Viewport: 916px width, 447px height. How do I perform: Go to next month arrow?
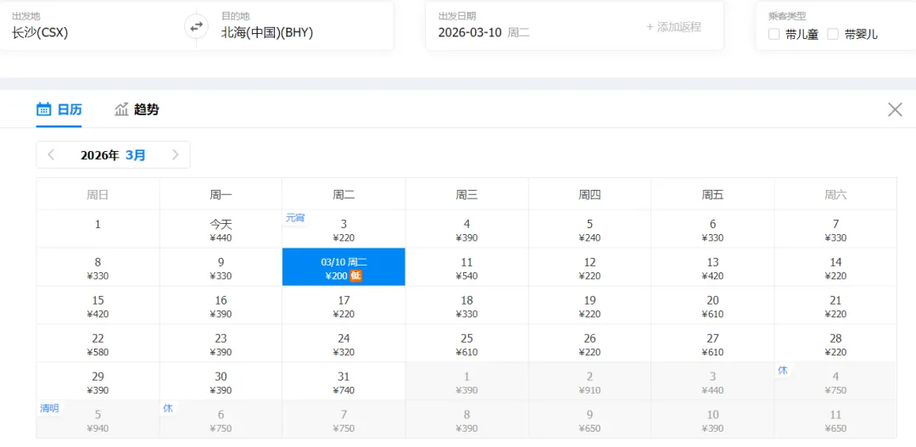(176, 155)
